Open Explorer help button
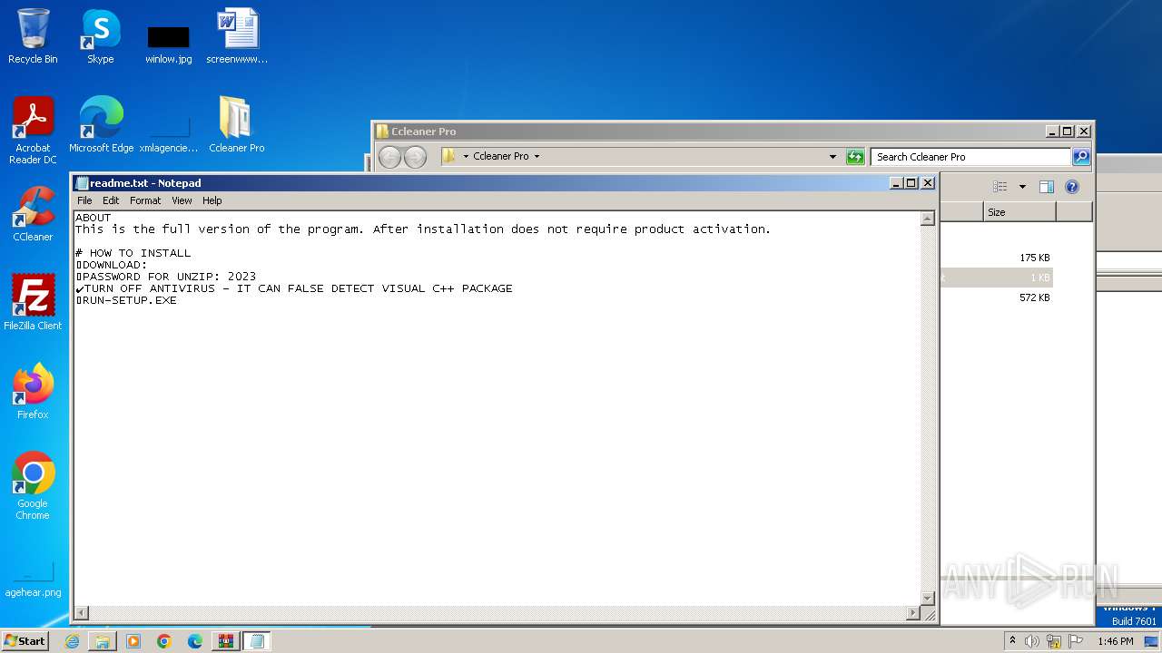The height and width of the screenshot is (653, 1162). click(1072, 187)
